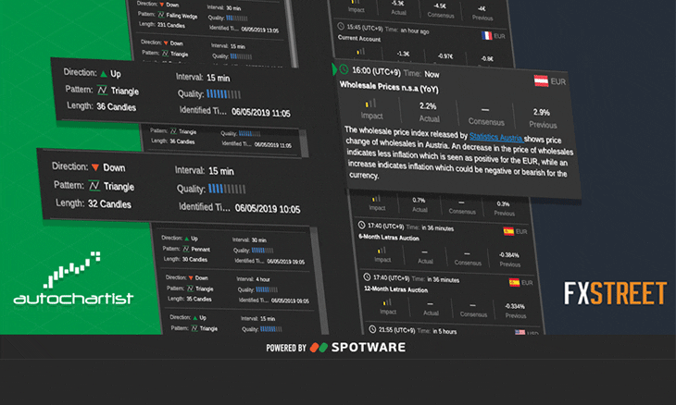Open the Statistics Austria link
676x405 pixels.
pos(495,137)
